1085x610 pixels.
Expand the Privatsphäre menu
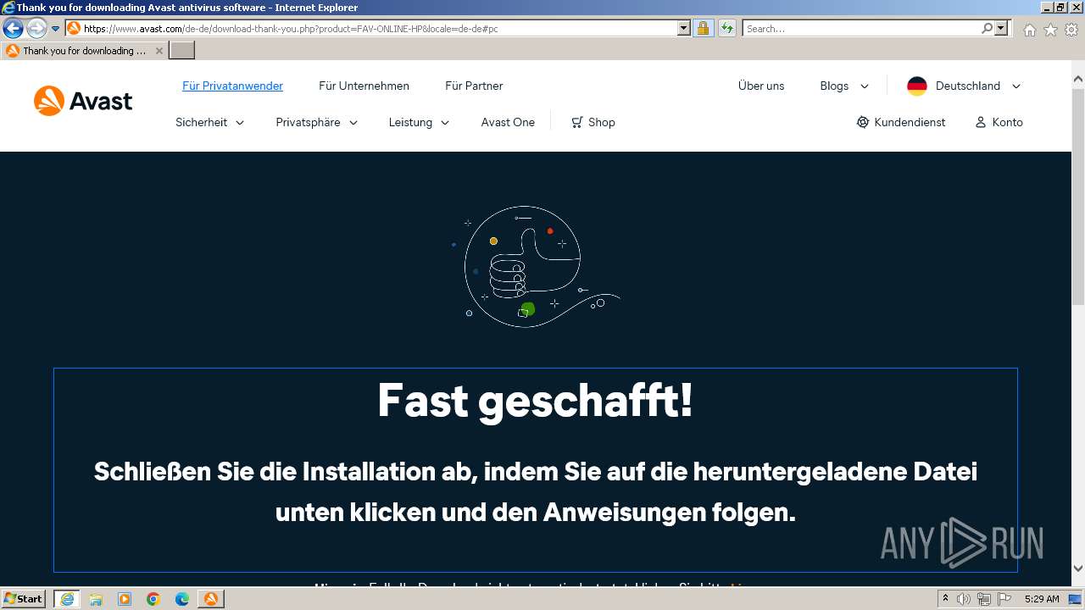[x=316, y=122]
